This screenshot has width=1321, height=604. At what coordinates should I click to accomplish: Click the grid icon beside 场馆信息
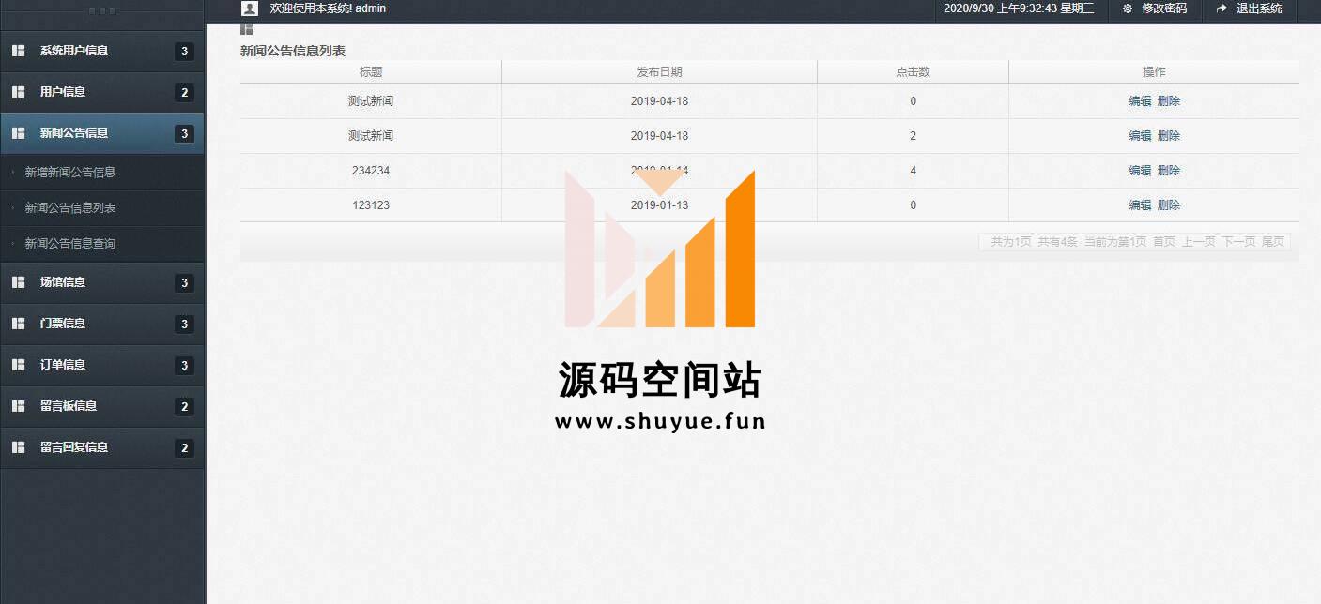(18, 281)
